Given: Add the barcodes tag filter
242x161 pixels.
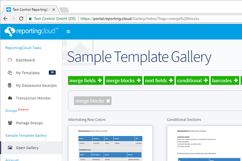Looking at the screenshot, I should pyautogui.click(x=225, y=80).
